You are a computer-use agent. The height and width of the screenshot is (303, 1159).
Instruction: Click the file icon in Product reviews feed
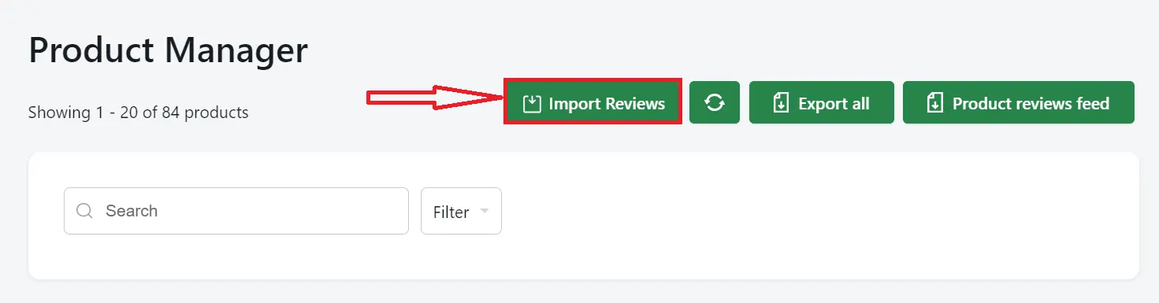point(935,103)
